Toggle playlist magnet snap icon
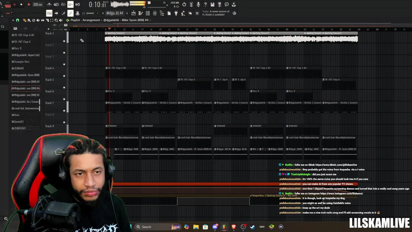The width and height of the screenshot is (412, 232). tap(17, 20)
